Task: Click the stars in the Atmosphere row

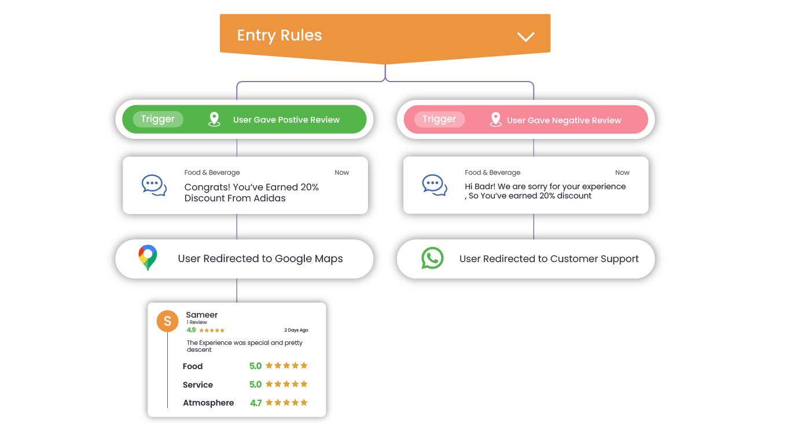Action: tap(286, 403)
